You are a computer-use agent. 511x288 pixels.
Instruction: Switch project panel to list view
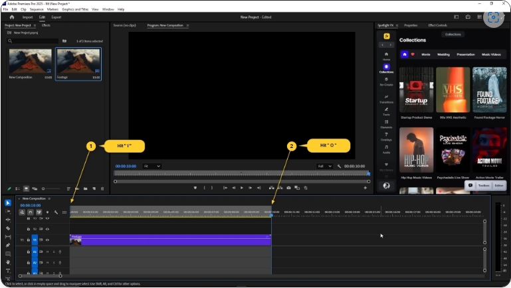pyautogui.click(x=17, y=188)
